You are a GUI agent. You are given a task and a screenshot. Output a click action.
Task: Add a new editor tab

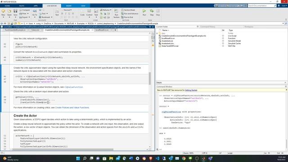115,30
